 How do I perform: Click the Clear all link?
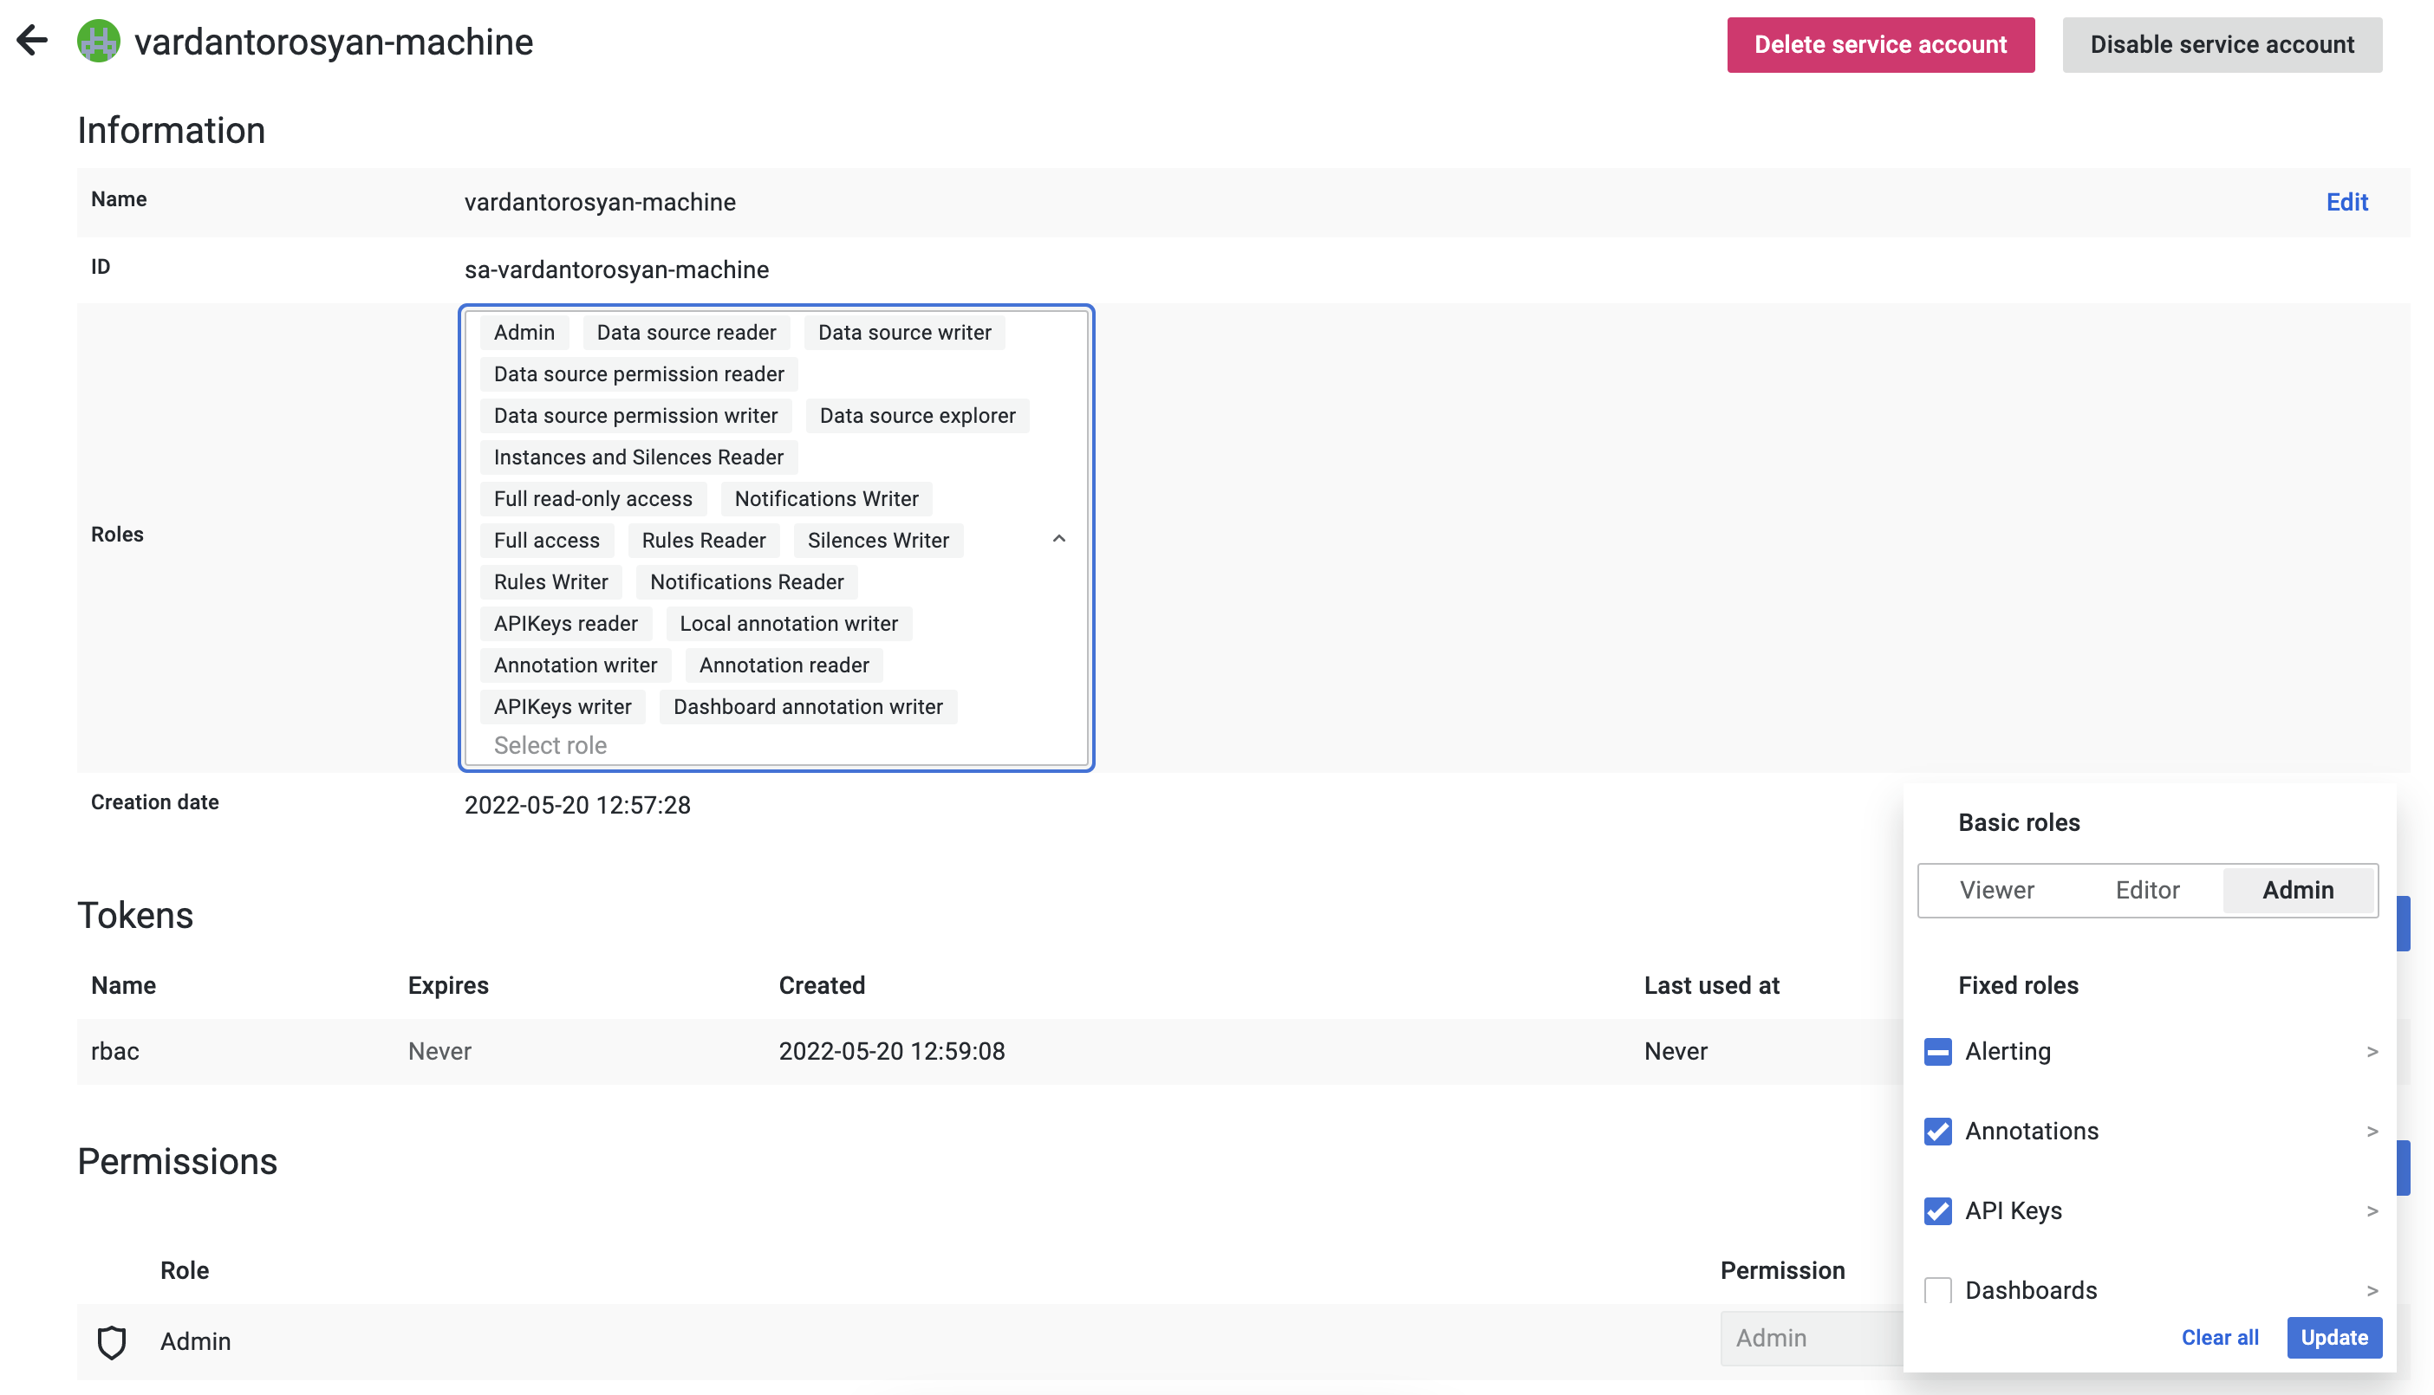(2219, 1338)
